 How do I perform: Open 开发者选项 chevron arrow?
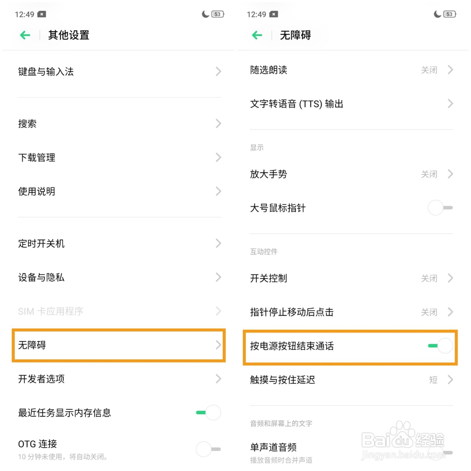[x=218, y=379]
